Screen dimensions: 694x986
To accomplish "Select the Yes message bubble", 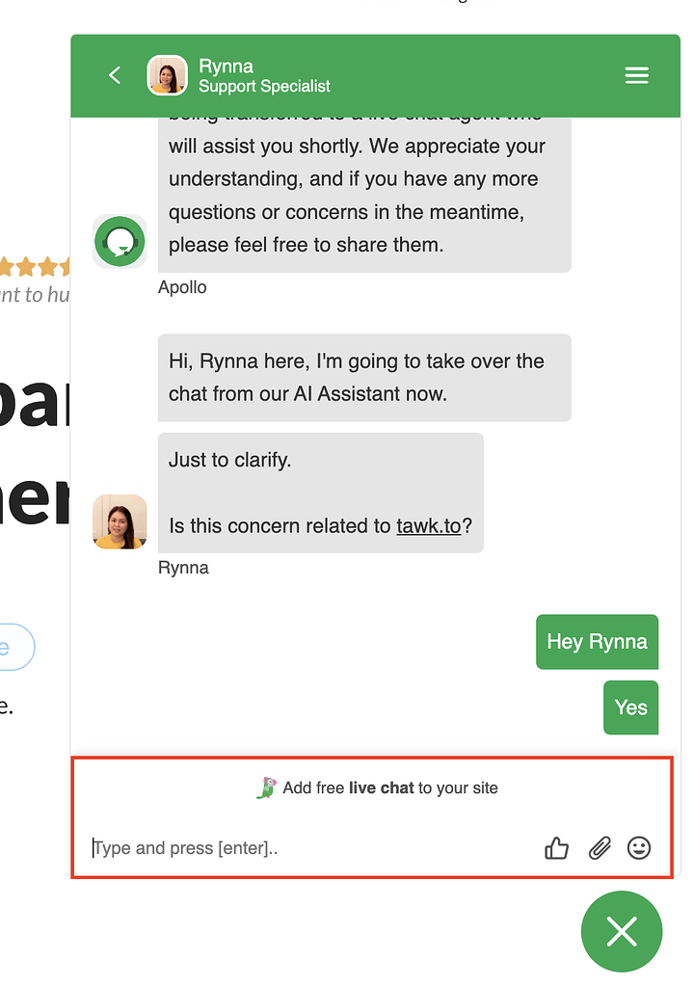I will (x=630, y=707).
